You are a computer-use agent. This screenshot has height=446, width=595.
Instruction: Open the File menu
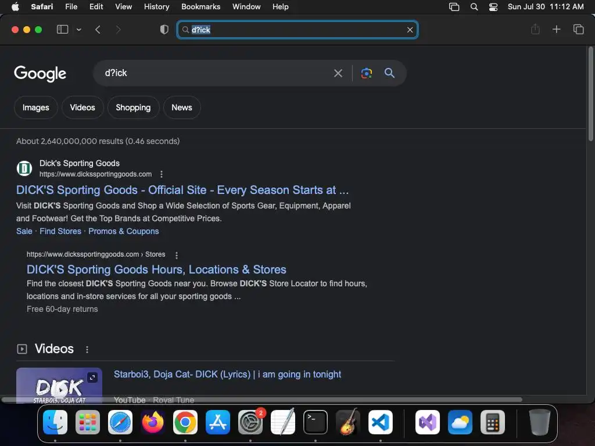(x=71, y=7)
